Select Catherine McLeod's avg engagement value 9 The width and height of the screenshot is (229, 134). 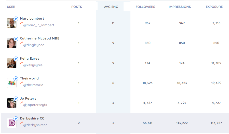(113, 43)
